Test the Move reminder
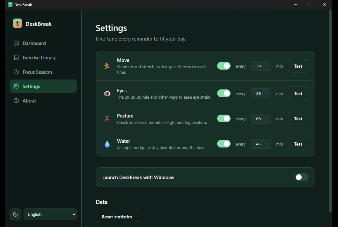The height and width of the screenshot is (227, 338). [x=298, y=66]
